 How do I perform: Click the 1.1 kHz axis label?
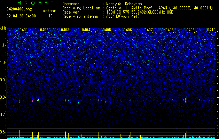point(3,45)
